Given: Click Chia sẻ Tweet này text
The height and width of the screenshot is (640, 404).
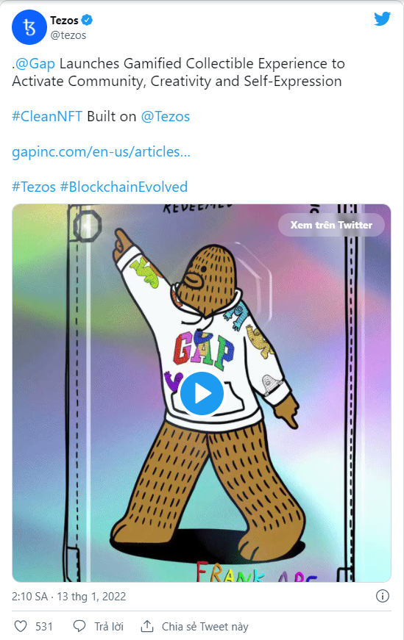Looking at the screenshot, I should tap(205, 626).
